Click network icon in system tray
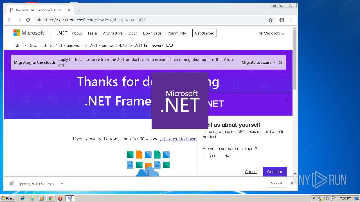Viewport: 360px width, 202px height. point(320,198)
